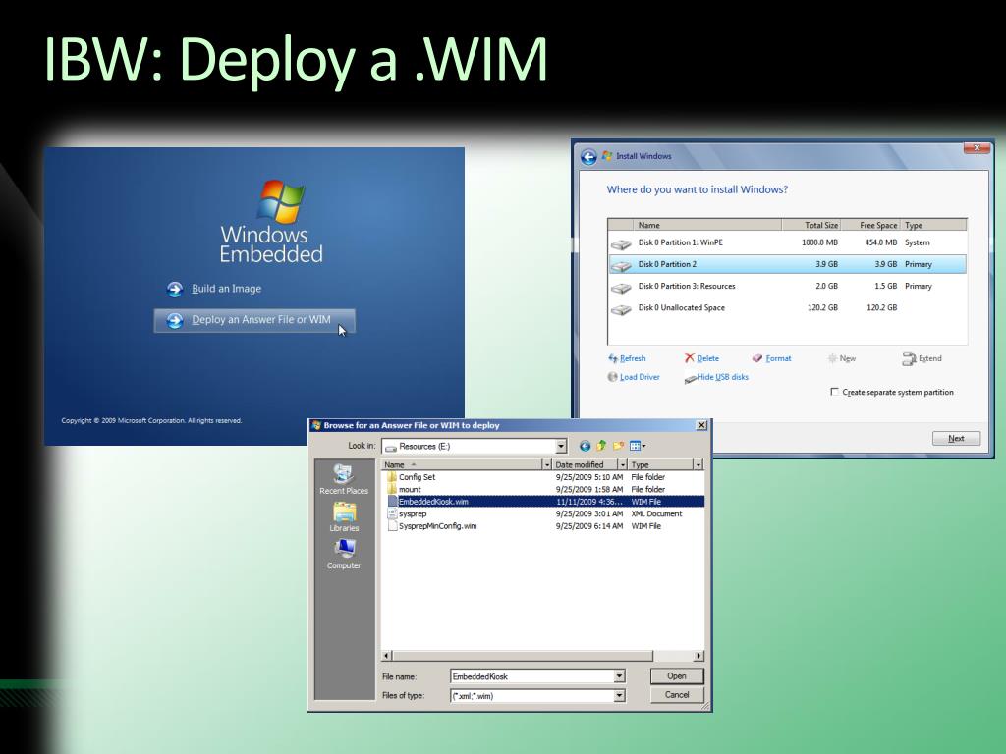This screenshot has width=1006, height=754.
Task: Select Disk 0 Partition 1: WinPE row
Action: pyautogui.click(x=787, y=243)
